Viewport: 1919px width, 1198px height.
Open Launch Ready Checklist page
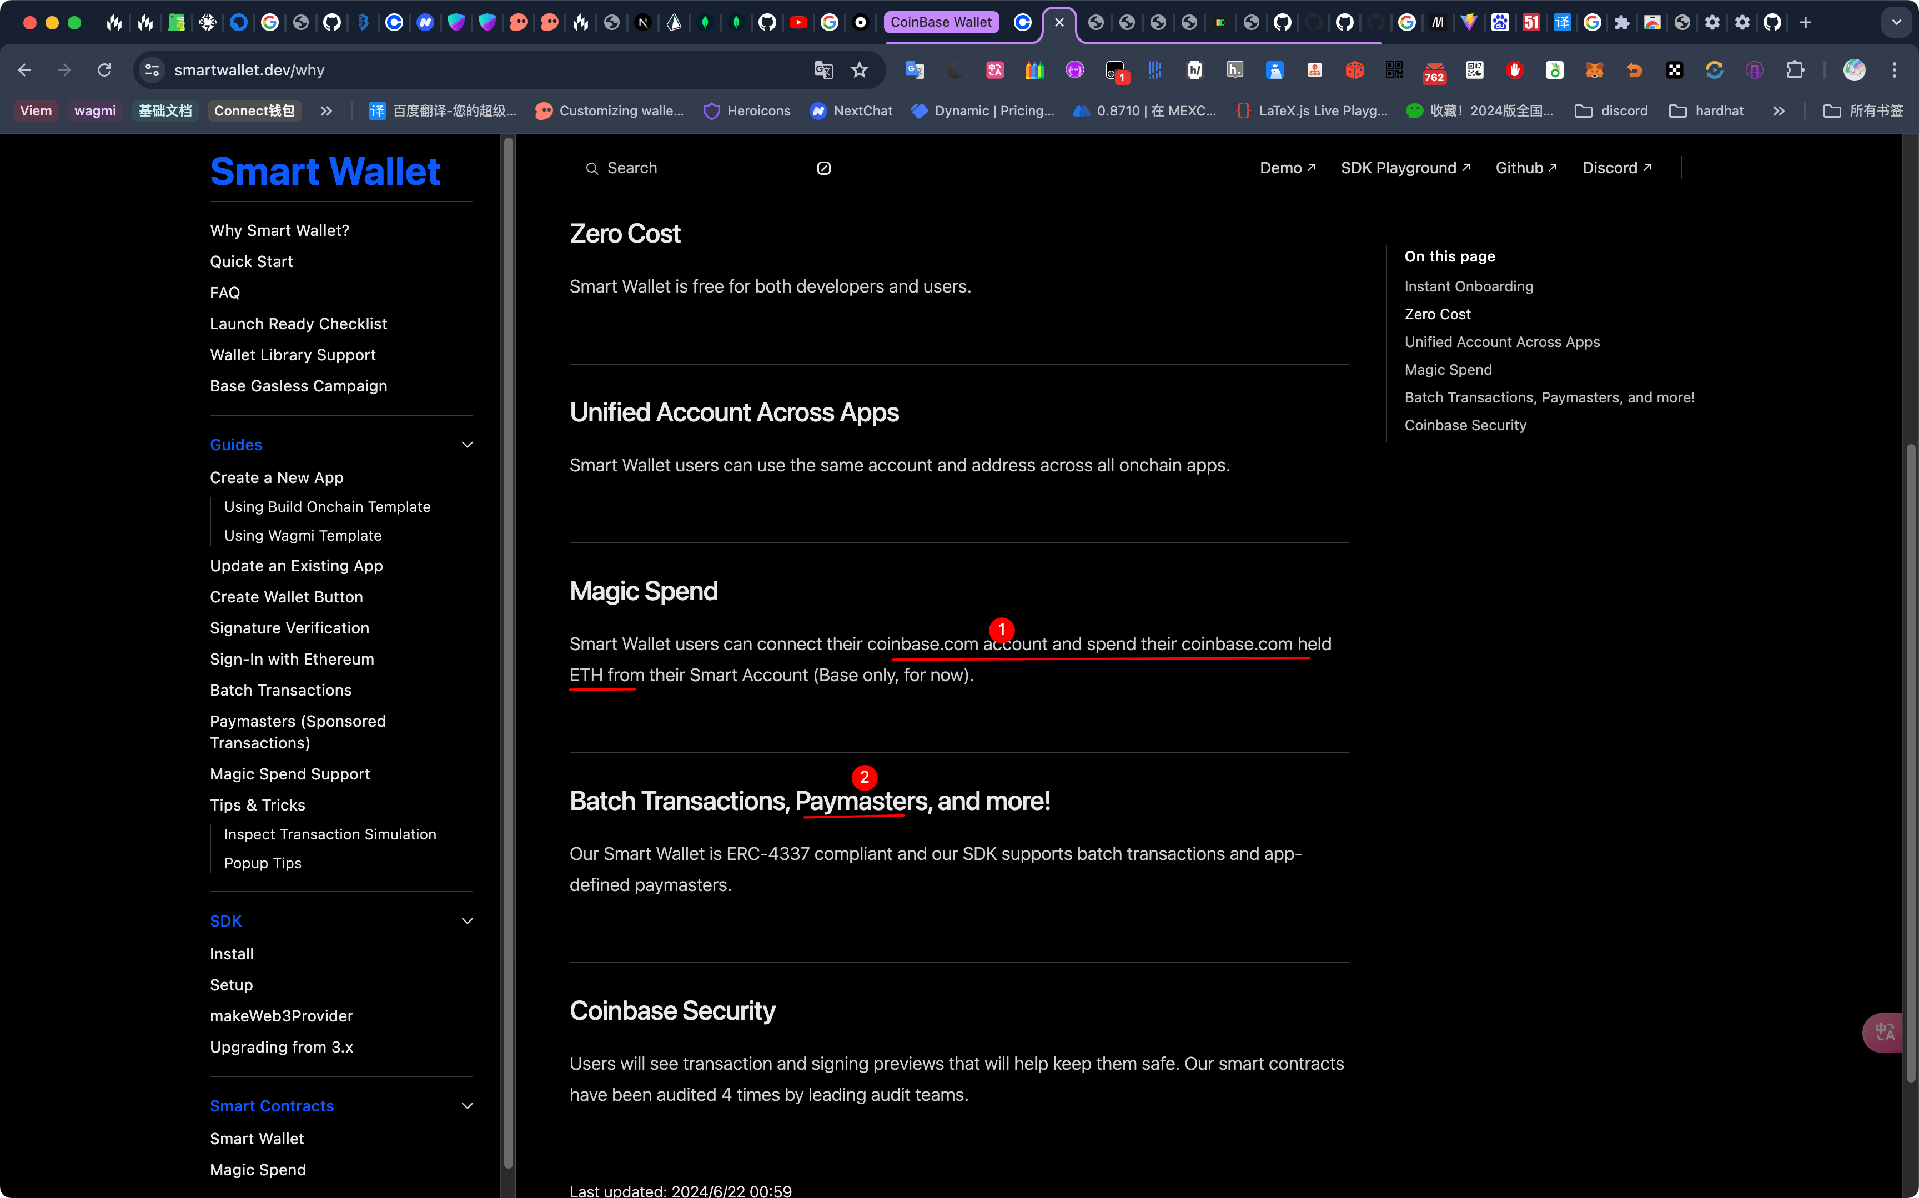[298, 324]
